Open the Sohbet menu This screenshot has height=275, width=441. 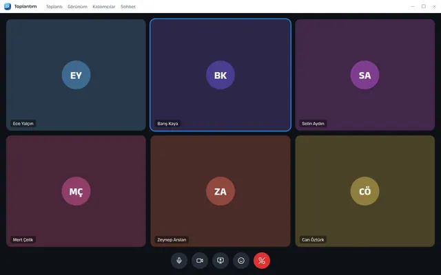coord(128,6)
